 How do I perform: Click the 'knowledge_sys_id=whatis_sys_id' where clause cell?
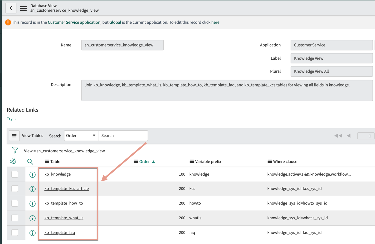click(x=298, y=218)
